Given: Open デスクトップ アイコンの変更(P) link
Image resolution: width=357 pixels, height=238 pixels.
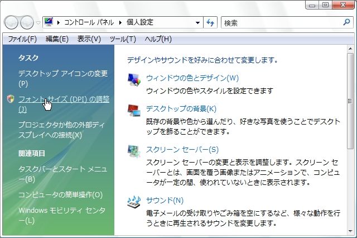Looking at the screenshot, I should pyautogui.click(x=63, y=78).
